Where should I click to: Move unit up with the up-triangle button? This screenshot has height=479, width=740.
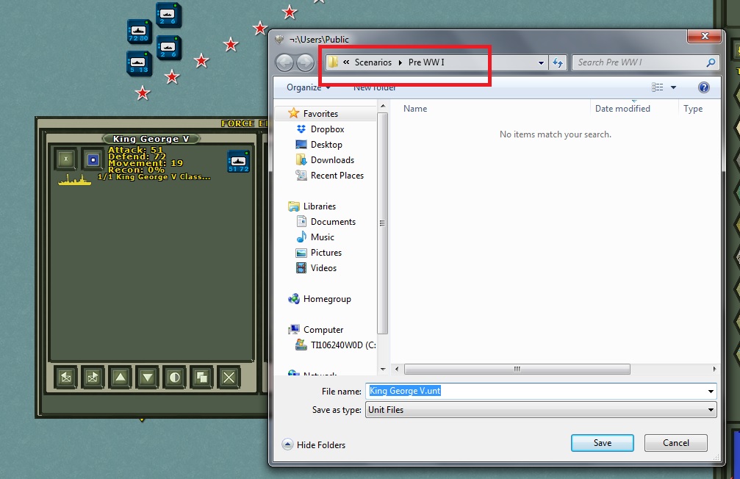click(121, 378)
